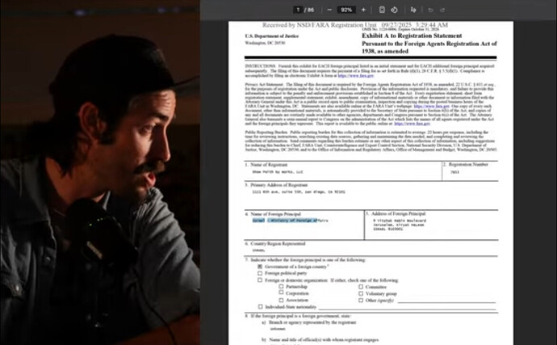Check the Foreign political party box
This screenshot has height=345, width=557.
260,273
